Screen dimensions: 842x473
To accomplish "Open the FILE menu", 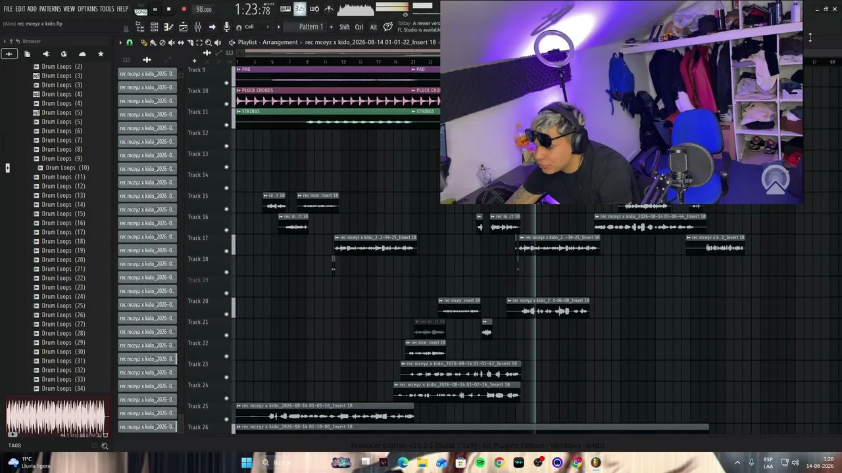I will (x=9, y=9).
